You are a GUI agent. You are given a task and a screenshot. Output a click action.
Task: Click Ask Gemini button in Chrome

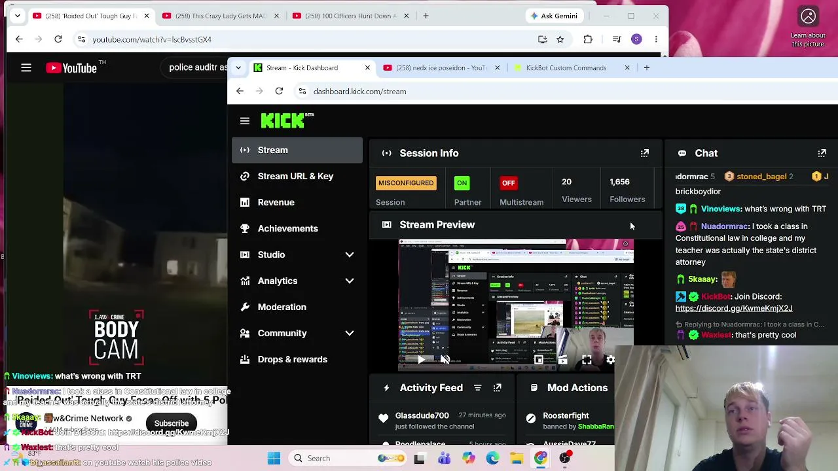(x=555, y=16)
